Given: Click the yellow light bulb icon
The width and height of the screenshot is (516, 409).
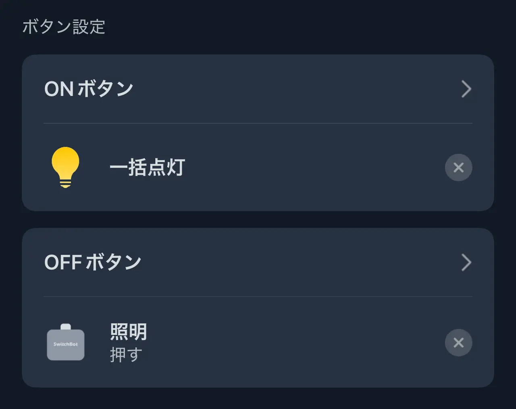Looking at the screenshot, I should click(x=65, y=163).
